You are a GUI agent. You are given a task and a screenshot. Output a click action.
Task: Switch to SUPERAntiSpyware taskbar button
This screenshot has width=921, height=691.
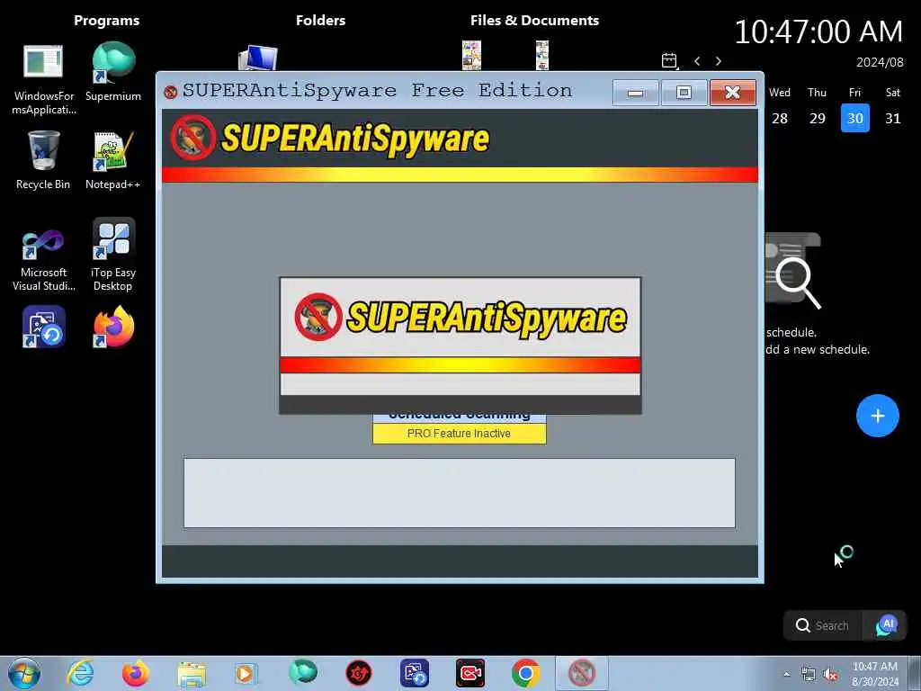pyautogui.click(x=582, y=673)
